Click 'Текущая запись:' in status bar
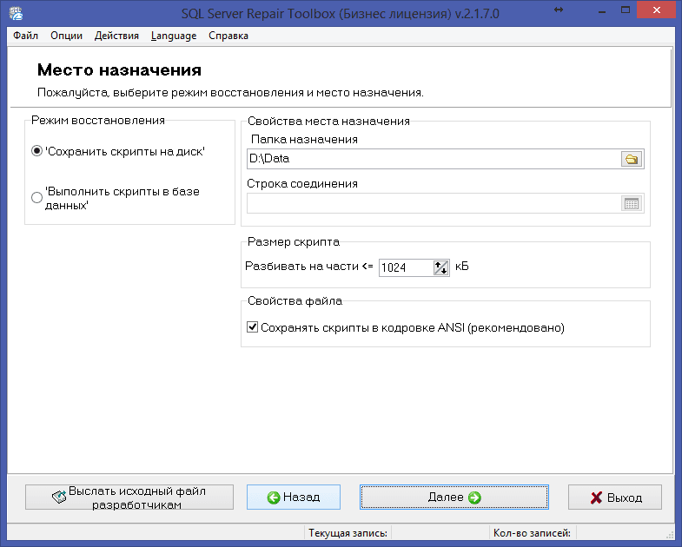This screenshot has height=547, width=682. tap(348, 533)
